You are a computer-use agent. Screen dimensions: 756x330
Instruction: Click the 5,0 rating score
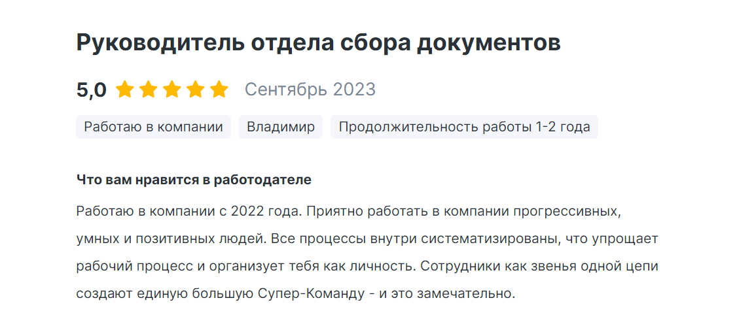coord(91,90)
